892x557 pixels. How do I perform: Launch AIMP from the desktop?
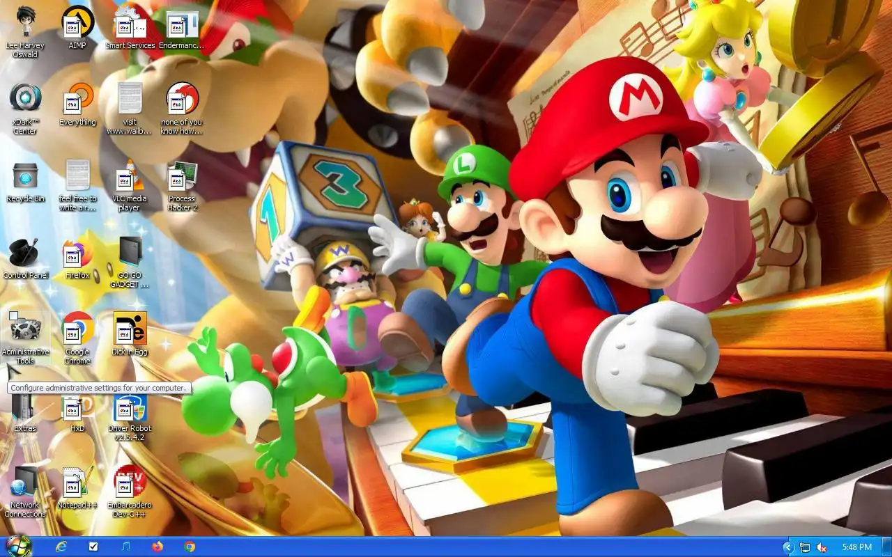coord(77,28)
